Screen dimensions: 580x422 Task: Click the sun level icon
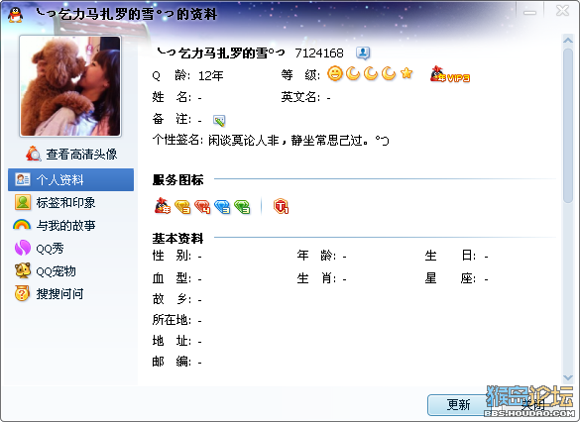point(335,73)
